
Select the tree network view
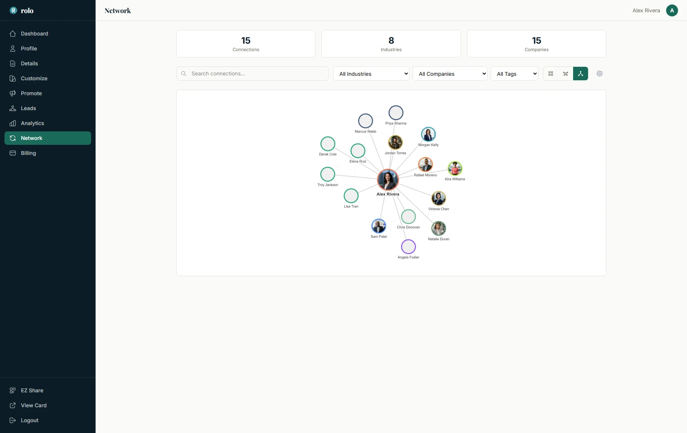581,74
